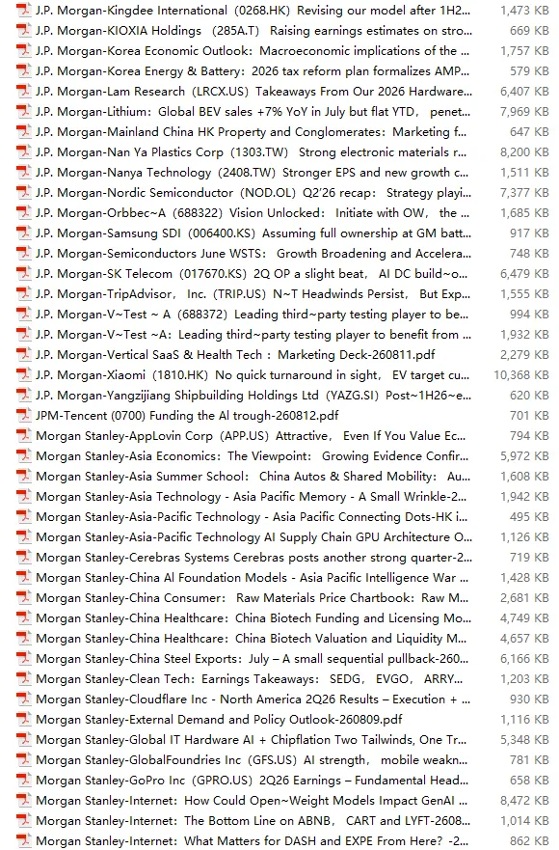Select J.P. Morgan-V~Test ~A: Leading third~party file

coord(253,335)
